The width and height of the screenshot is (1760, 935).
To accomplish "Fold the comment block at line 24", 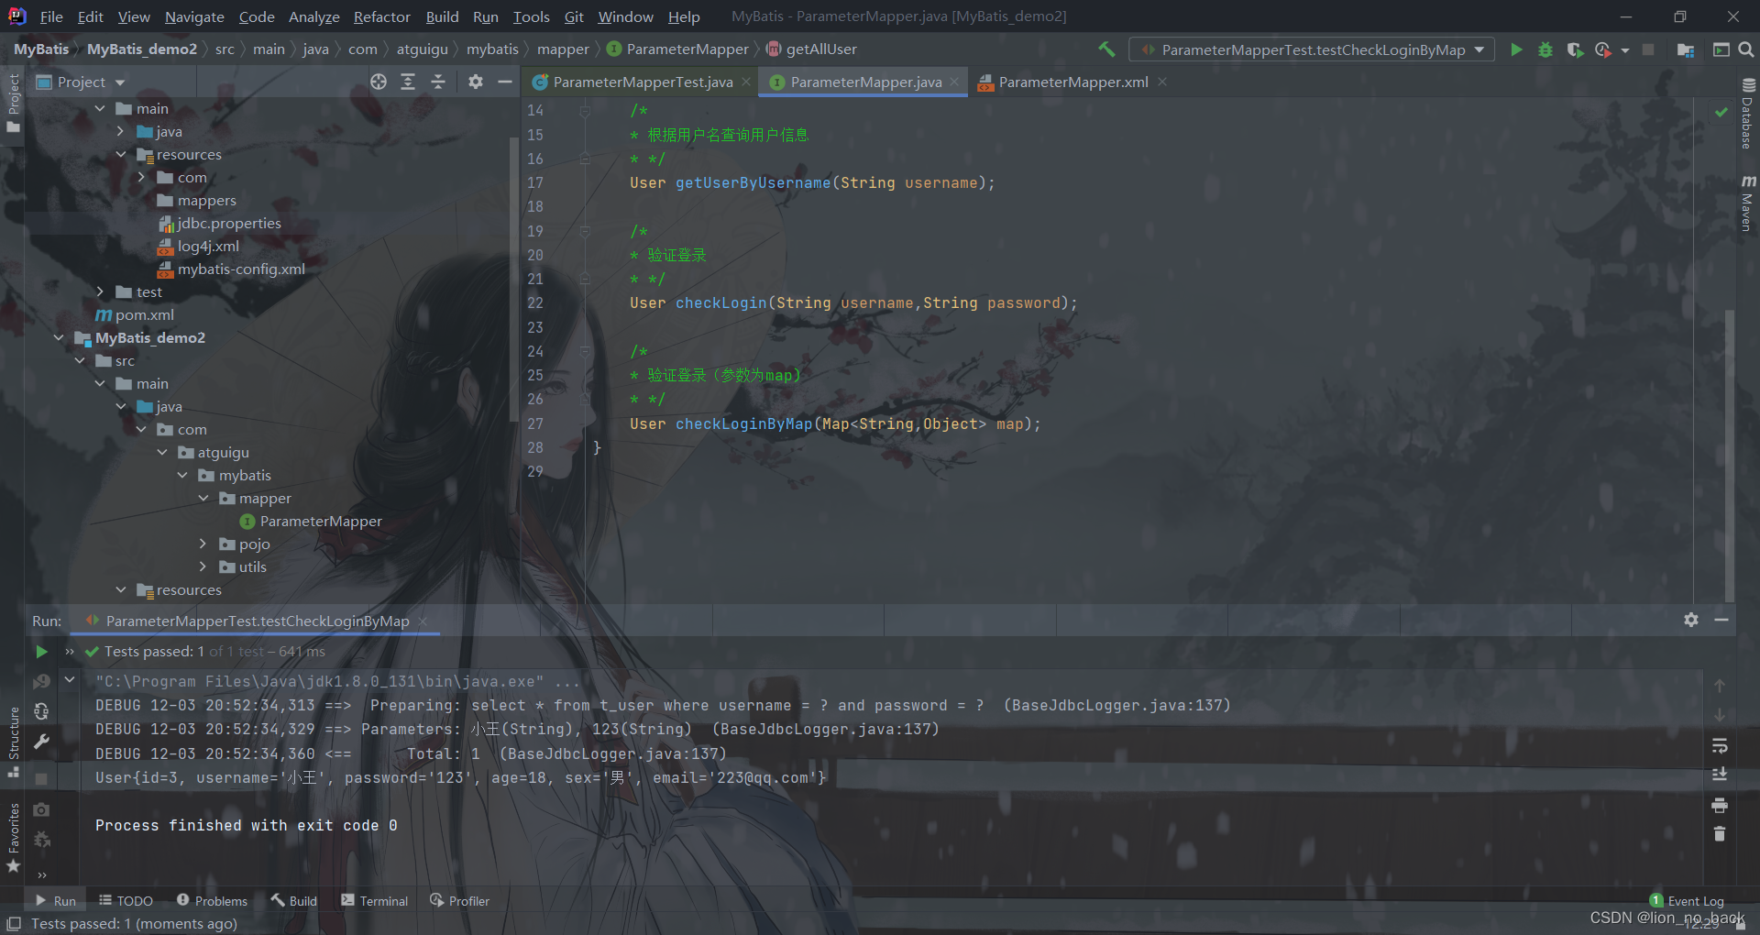I will coord(585,351).
